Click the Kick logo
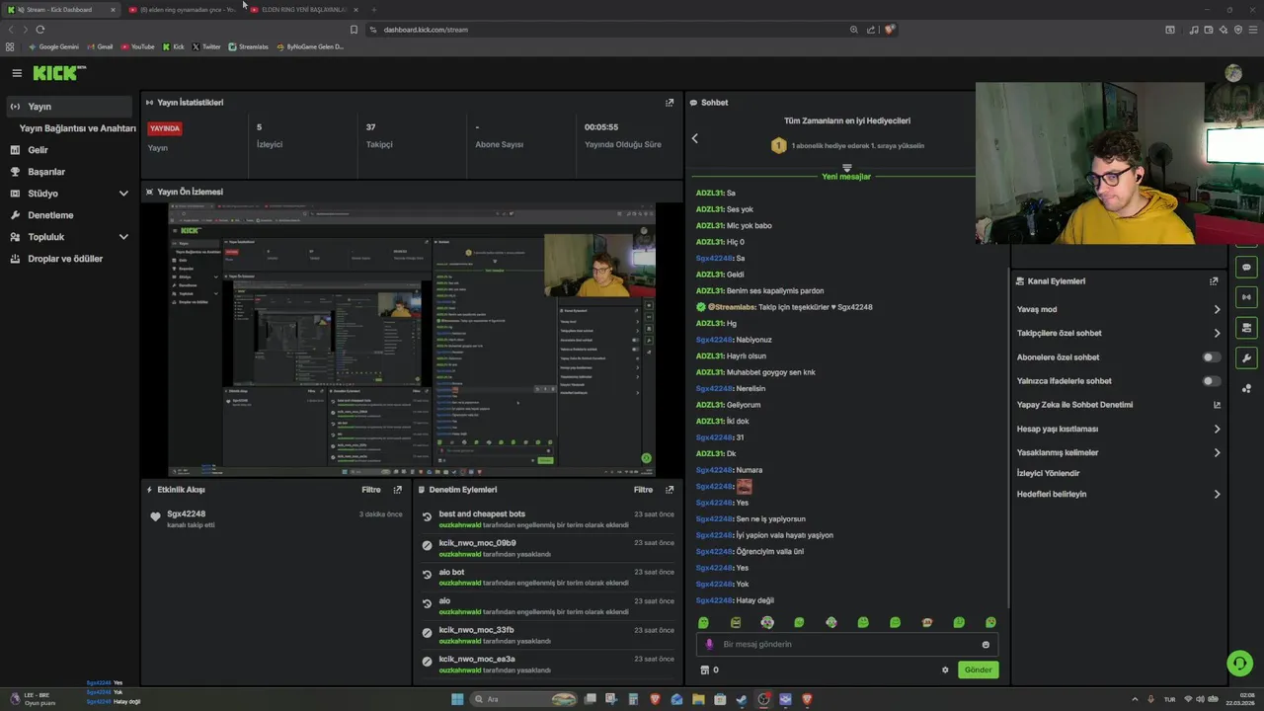 59,73
